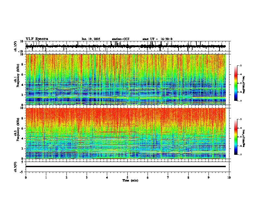Click the "1" tick on the time axis
The image size is (258, 199).
46,178
